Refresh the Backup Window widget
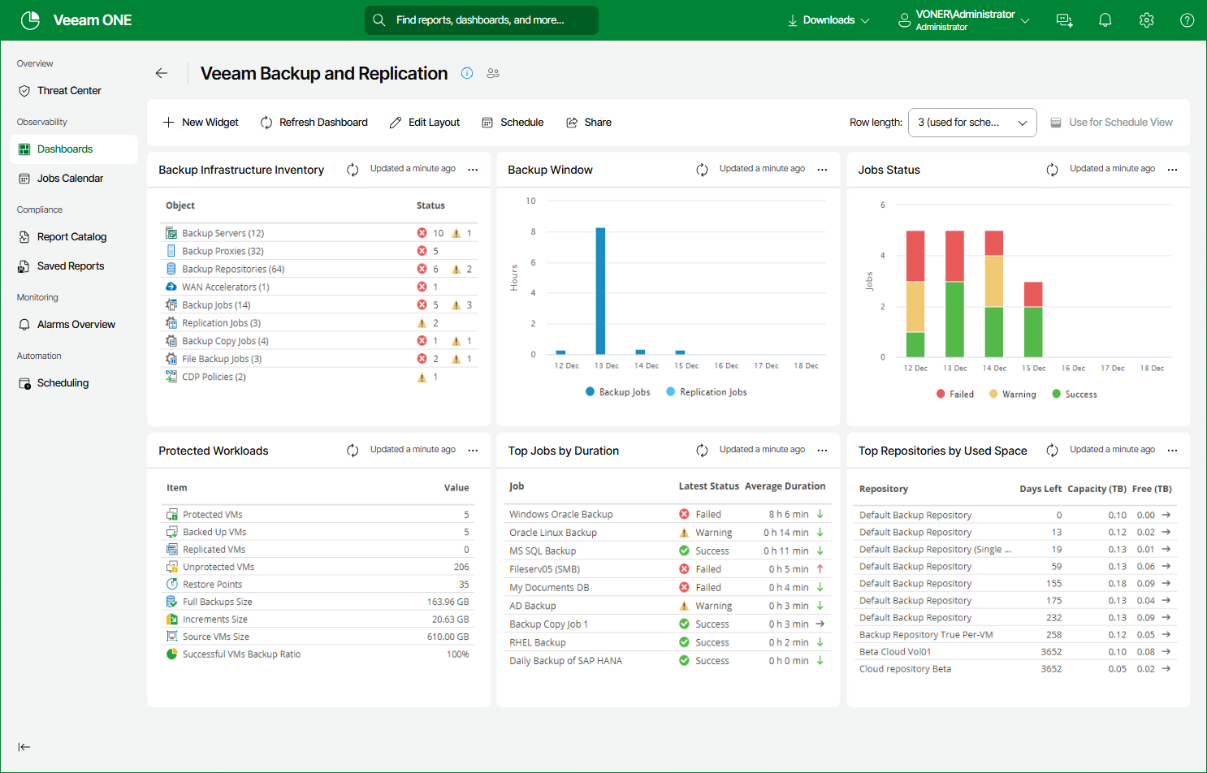 click(702, 170)
